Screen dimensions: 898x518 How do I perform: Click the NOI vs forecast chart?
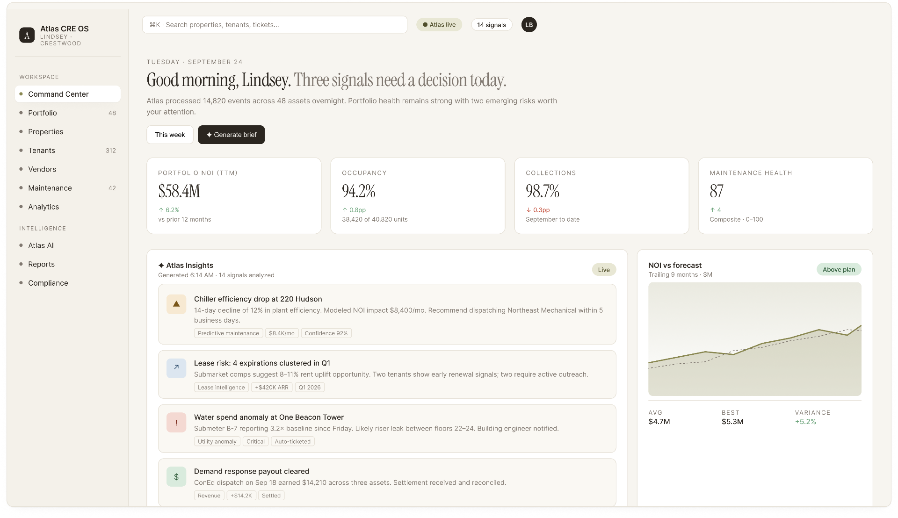click(x=754, y=339)
